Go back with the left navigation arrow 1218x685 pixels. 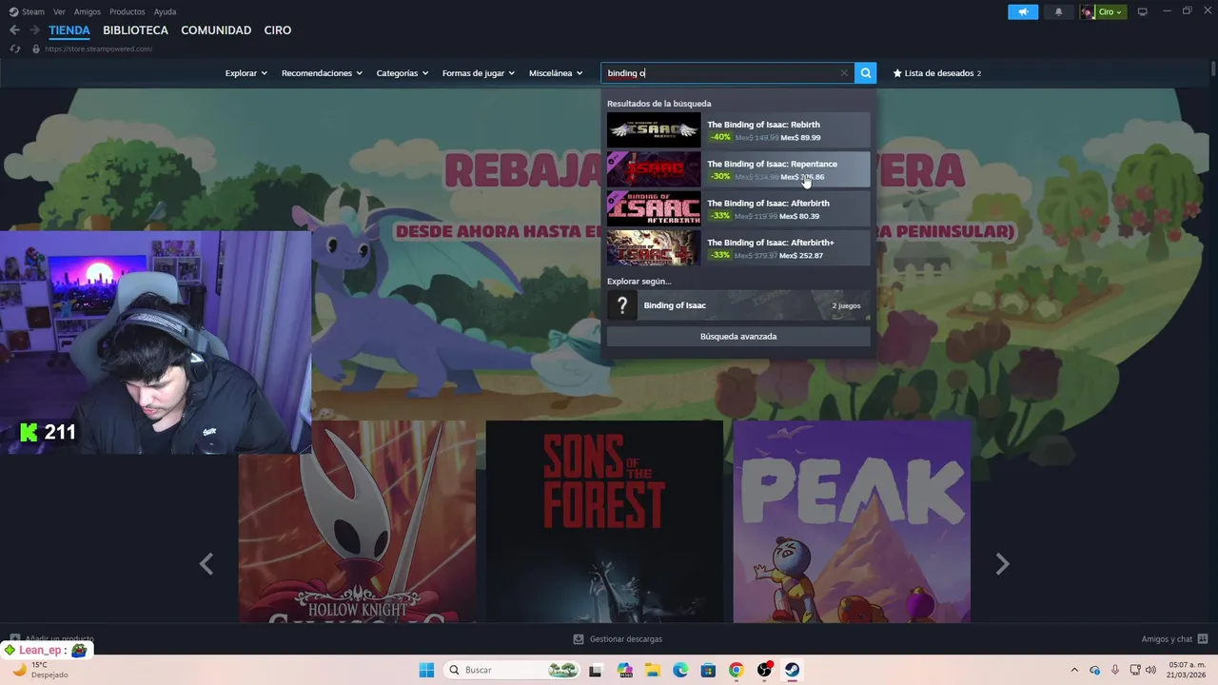point(14,30)
